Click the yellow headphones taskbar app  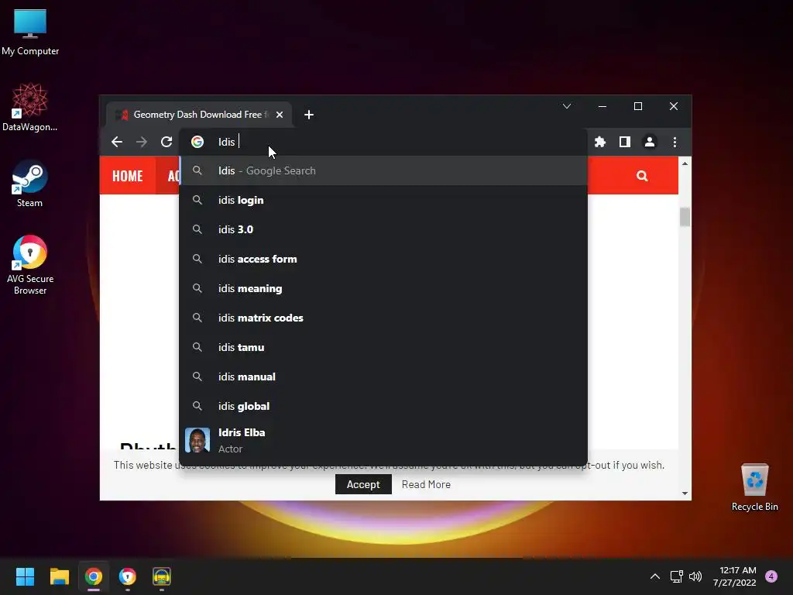(162, 576)
